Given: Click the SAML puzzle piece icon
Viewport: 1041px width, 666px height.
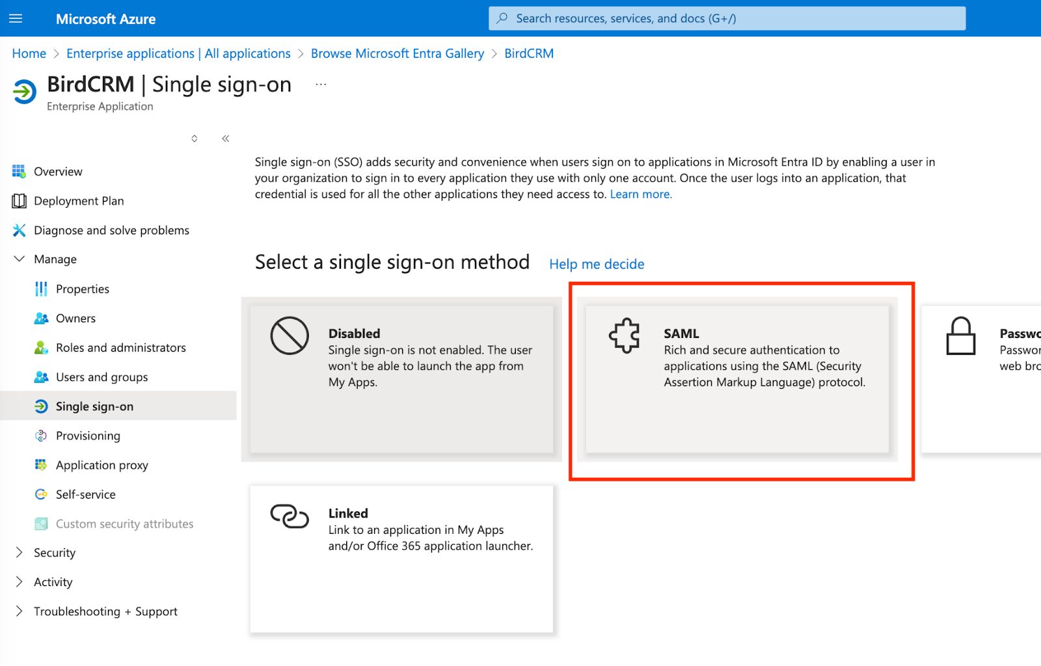Looking at the screenshot, I should click(624, 336).
